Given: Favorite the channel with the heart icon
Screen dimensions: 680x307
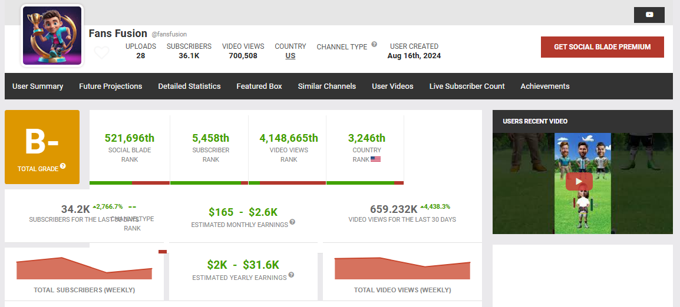Looking at the screenshot, I should click(101, 53).
